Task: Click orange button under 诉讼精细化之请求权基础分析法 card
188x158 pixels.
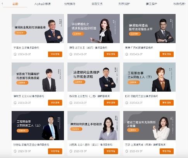Action: 111,54
